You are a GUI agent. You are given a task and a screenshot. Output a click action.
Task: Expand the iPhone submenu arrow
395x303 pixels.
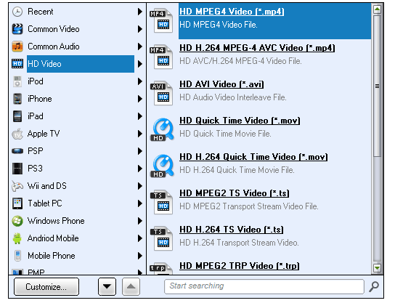pos(140,99)
